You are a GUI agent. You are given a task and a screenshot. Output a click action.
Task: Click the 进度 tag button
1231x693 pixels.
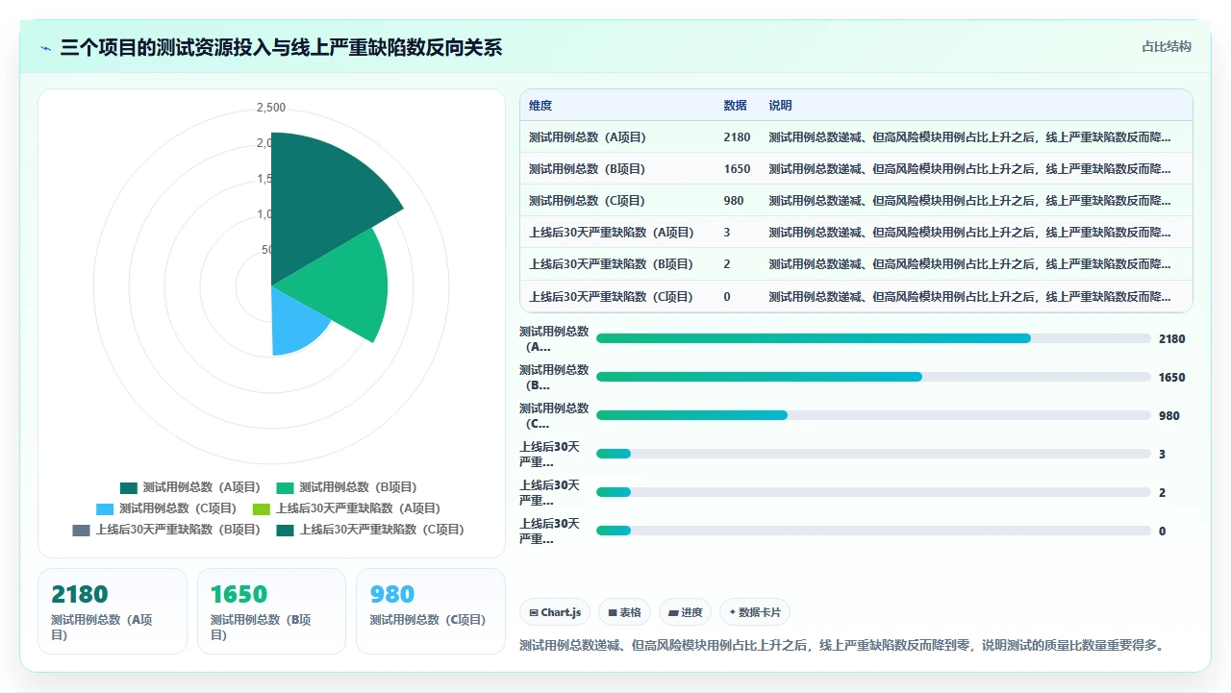click(x=685, y=612)
